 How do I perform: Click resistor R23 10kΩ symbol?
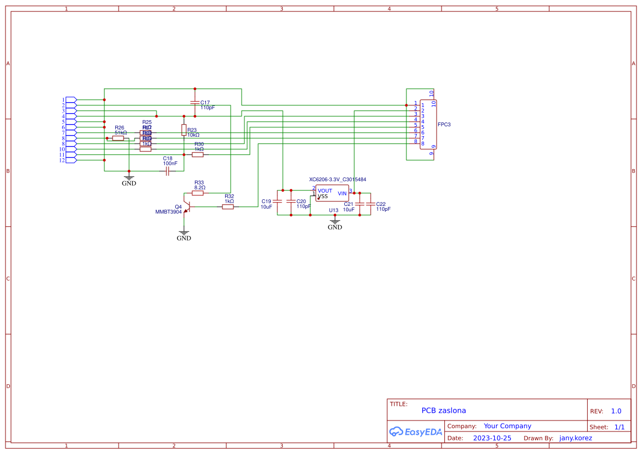(183, 130)
